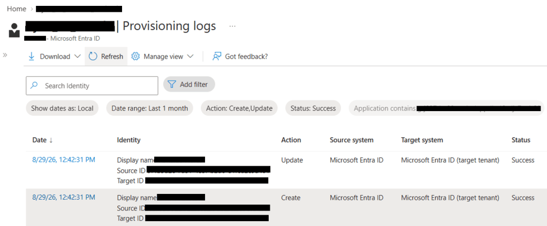Open Got feedback? link
The width and height of the screenshot is (547, 226).
point(246,57)
